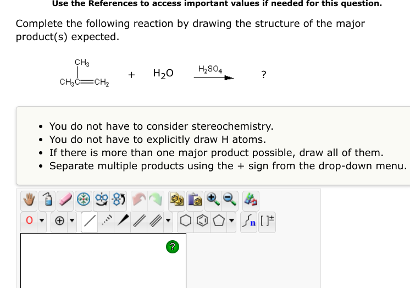Image resolution: width=410 pixels, height=288 pixels.
Task: Expand the ring templates dropdown arrow
Action: click(x=231, y=221)
